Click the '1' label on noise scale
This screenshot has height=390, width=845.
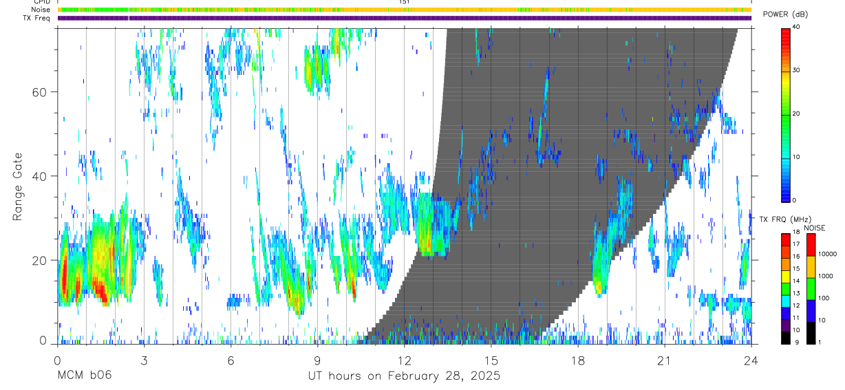[x=820, y=342]
